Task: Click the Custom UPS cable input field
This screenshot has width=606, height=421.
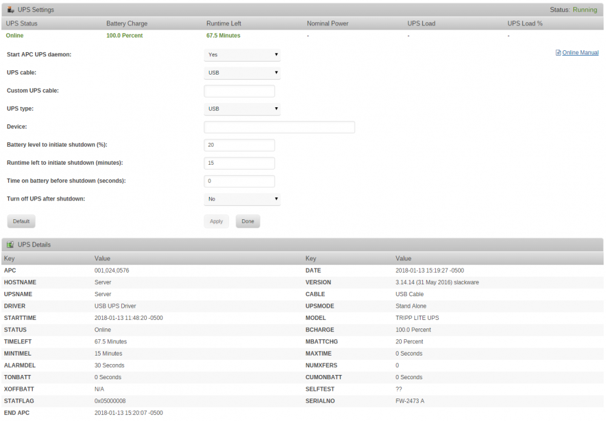Action: click(239, 91)
